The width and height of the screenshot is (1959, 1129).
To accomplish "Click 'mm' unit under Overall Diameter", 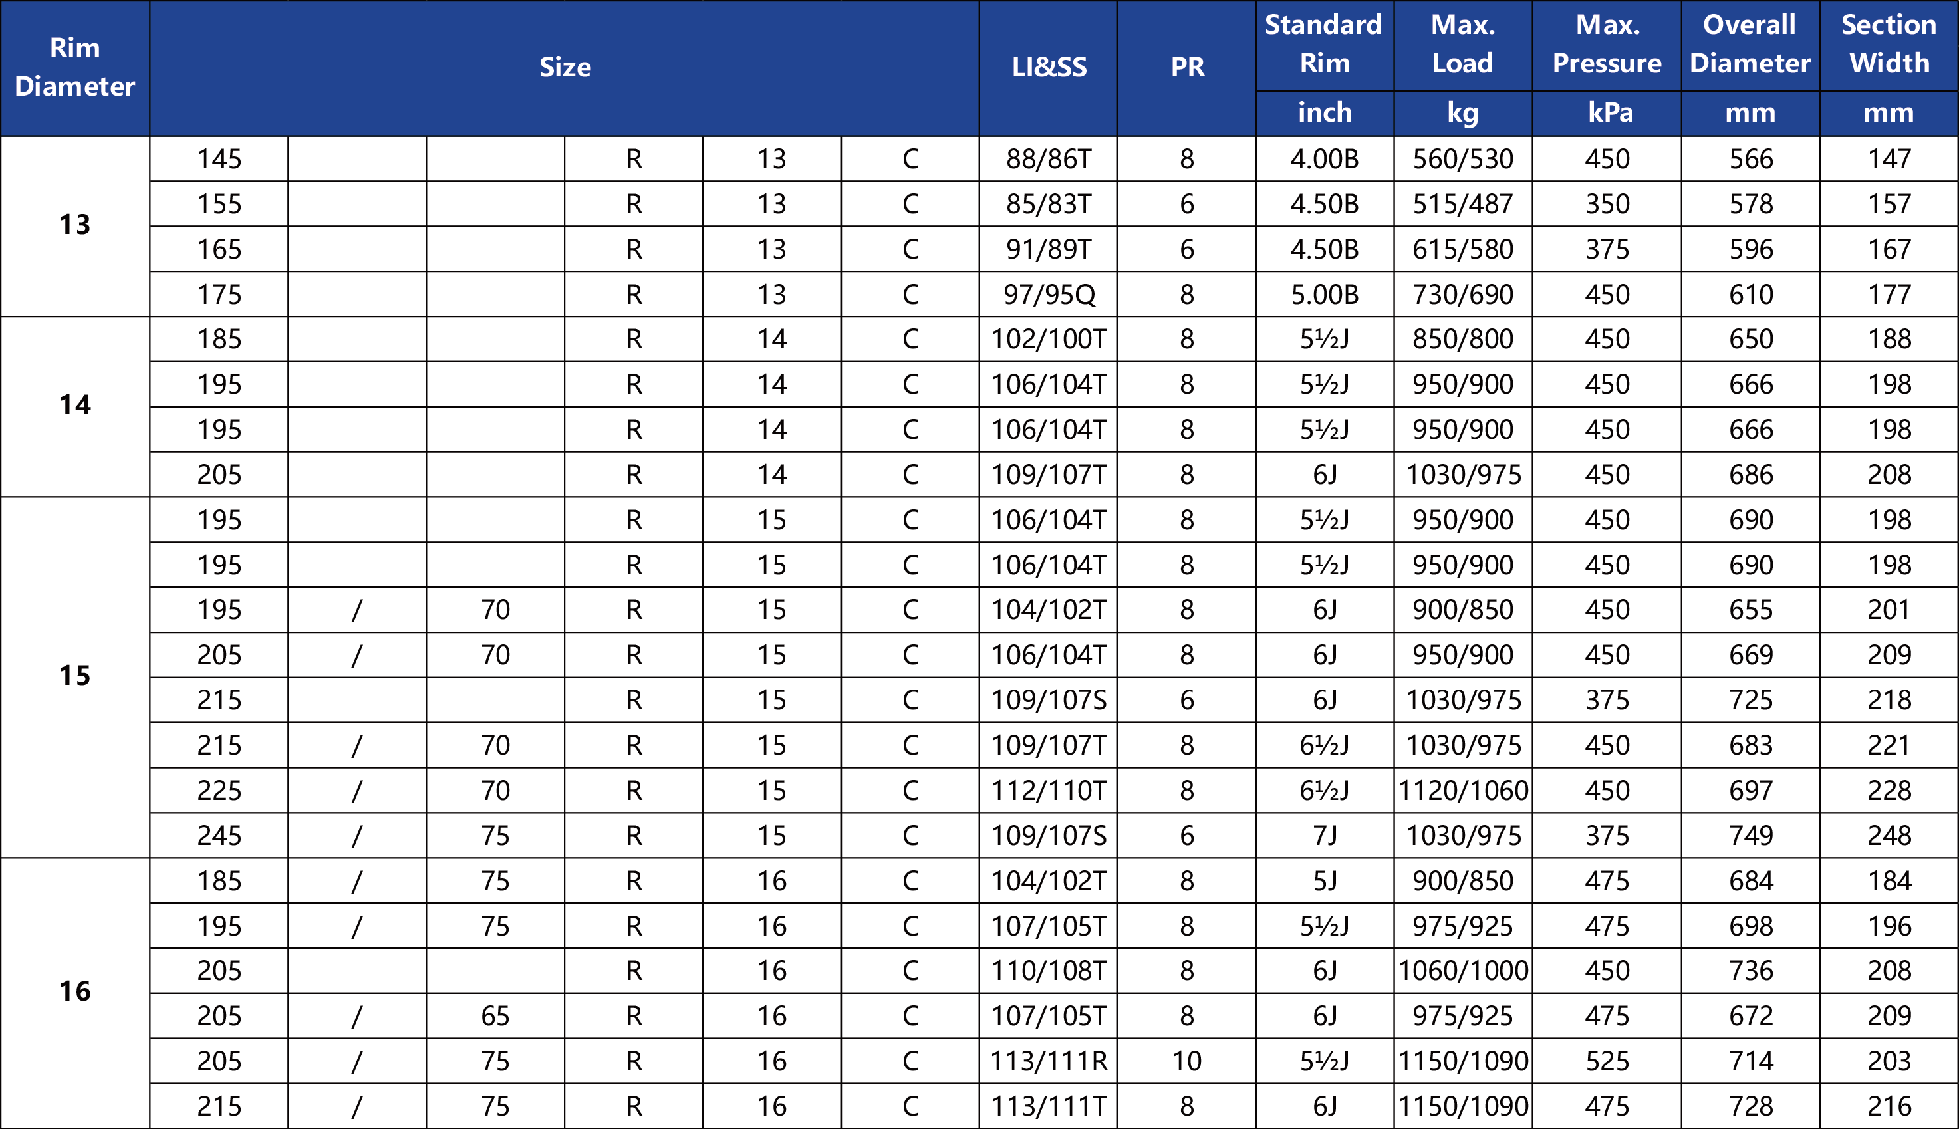I will [1750, 113].
